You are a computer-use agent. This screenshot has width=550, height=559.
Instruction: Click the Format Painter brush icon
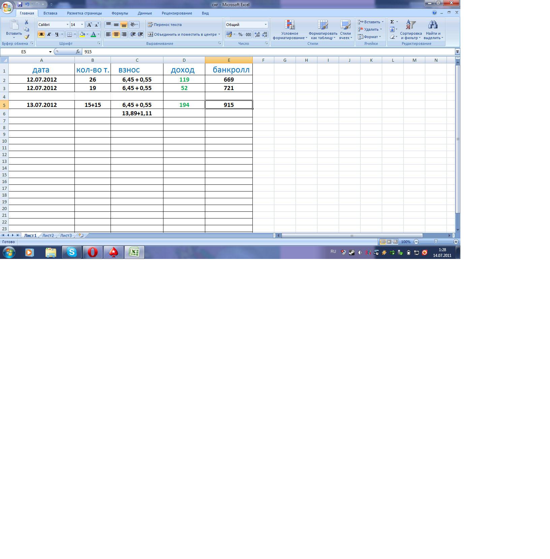pos(27,37)
